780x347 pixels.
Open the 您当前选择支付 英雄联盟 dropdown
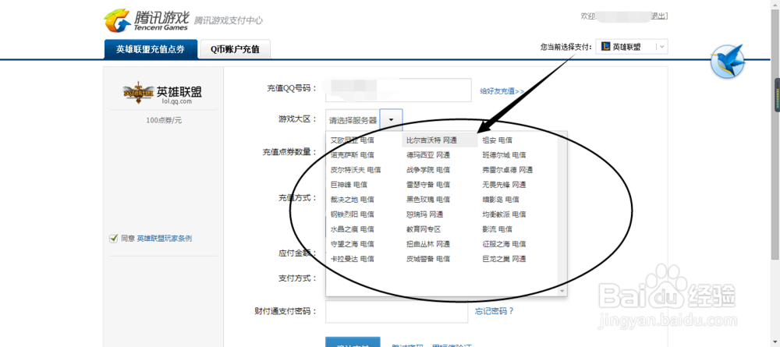tap(632, 47)
